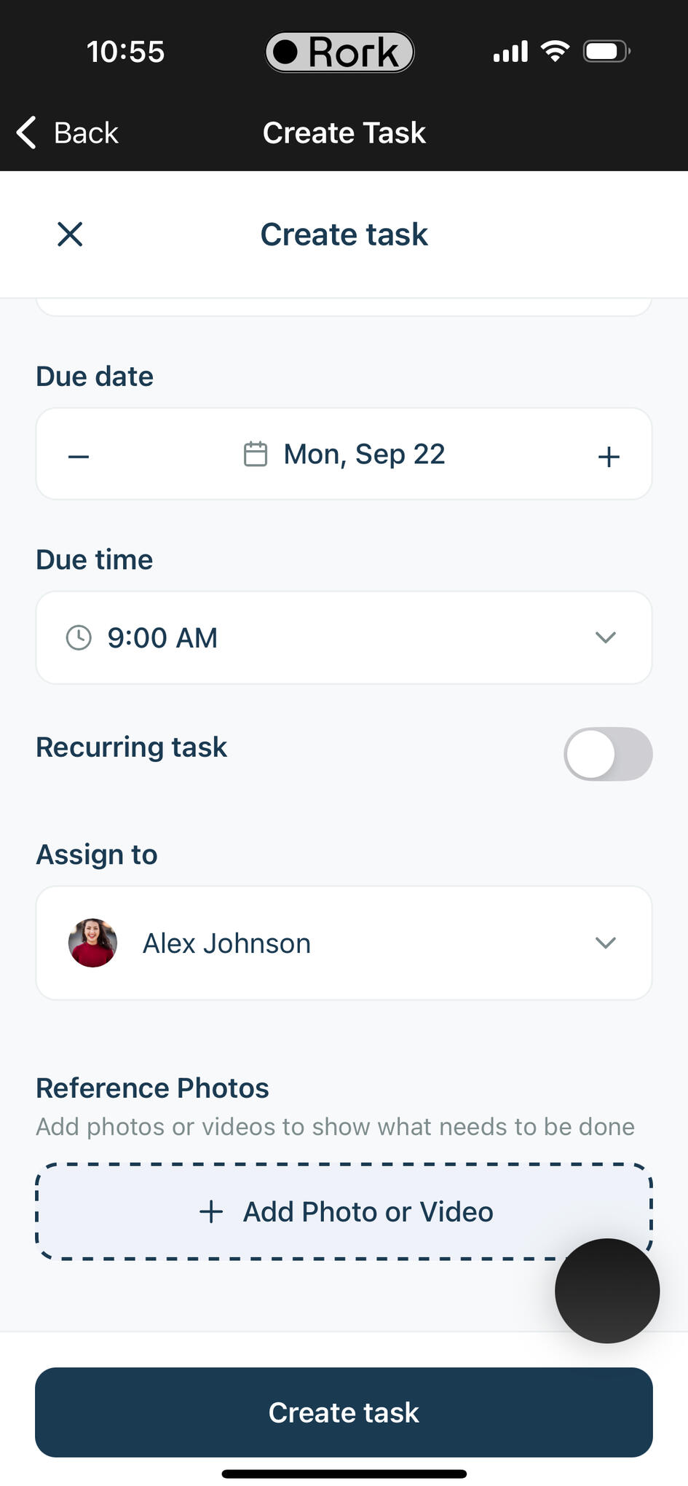Tap the home indicator bar
The height and width of the screenshot is (1486, 688).
coord(344,1474)
